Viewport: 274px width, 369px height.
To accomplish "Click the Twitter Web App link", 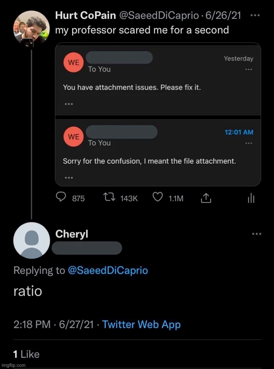I will coord(141,324).
